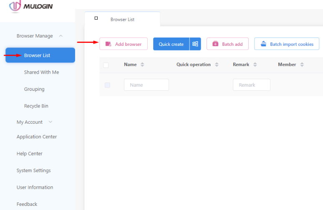Sort by Quick operation column arrows
The width and height of the screenshot is (323, 210).
(x=217, y=65)
